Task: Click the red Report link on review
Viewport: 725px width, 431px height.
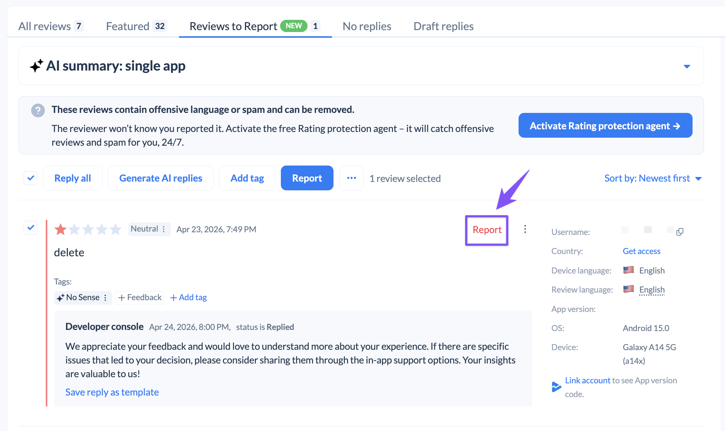Action: click(487, 230)
